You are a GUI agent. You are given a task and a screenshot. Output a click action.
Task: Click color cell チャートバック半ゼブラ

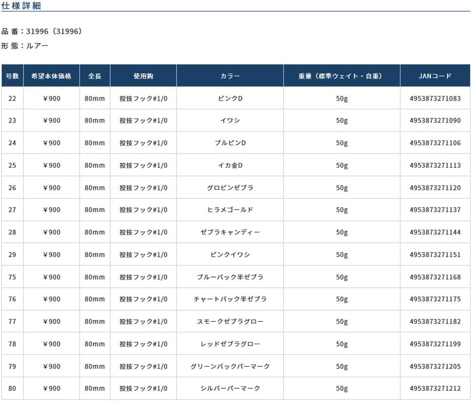(230, 299)
